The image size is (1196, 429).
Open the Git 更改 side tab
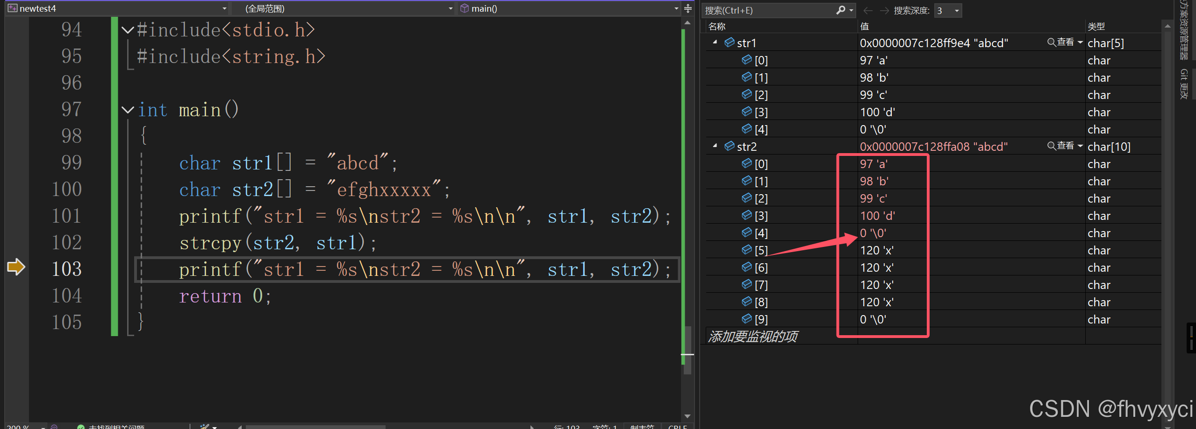pyautogui.click(x=1183, y=84)
